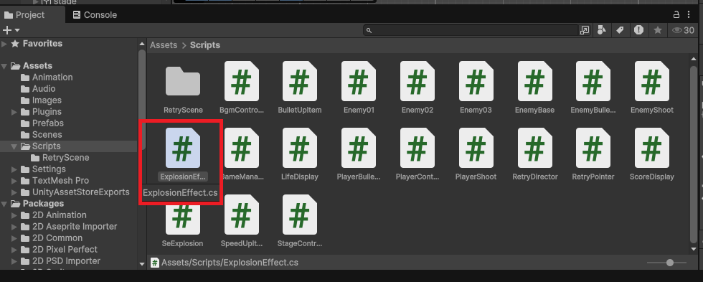Select the GameManager script icon

pyautogui.click(x=241, y=148)
